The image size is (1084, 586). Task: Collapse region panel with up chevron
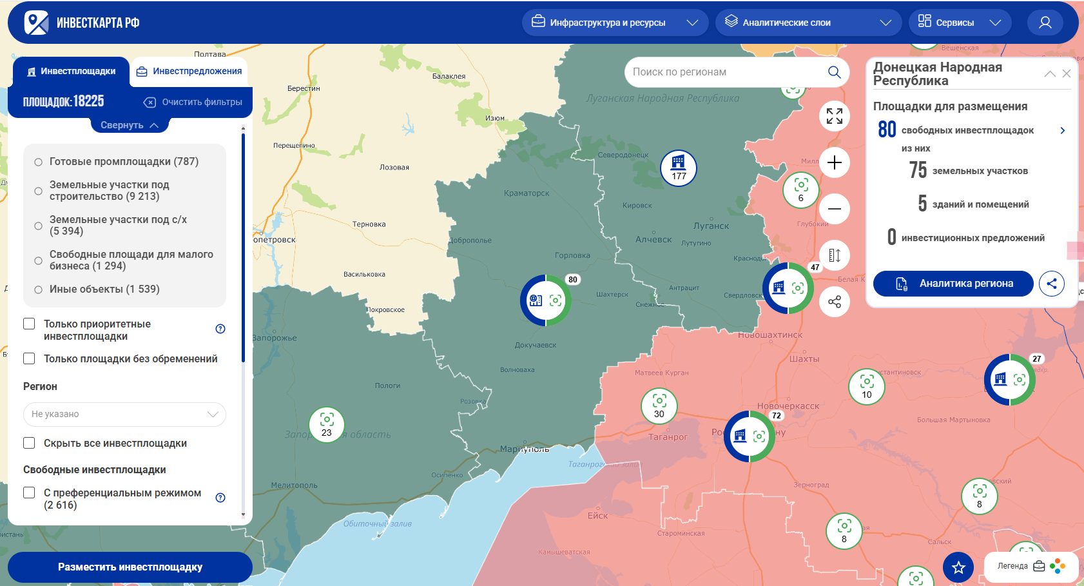[1050, 73]
